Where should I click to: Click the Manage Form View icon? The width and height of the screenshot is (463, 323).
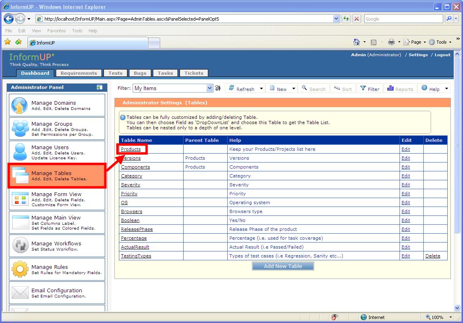pyautogui.click(x=20, y=199)
